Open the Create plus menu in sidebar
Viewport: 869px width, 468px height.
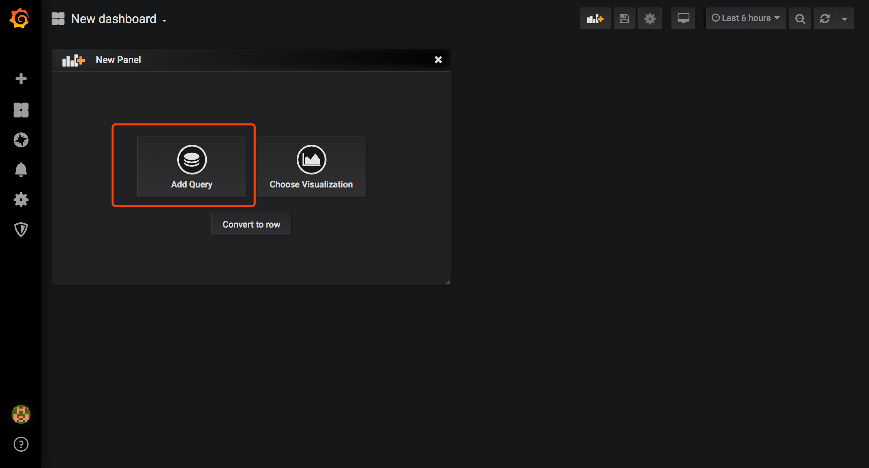click(21, 79)
